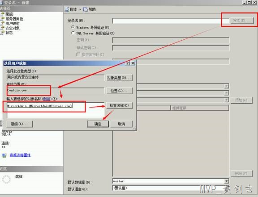Select SQL Server 身份验证 radio button

[73, 33]
